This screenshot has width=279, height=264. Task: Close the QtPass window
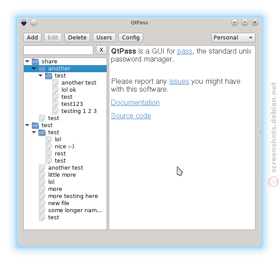coord(255,23)
